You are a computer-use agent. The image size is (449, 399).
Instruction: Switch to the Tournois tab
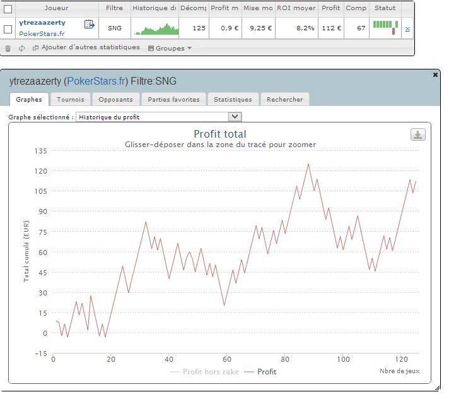point(71,99)
